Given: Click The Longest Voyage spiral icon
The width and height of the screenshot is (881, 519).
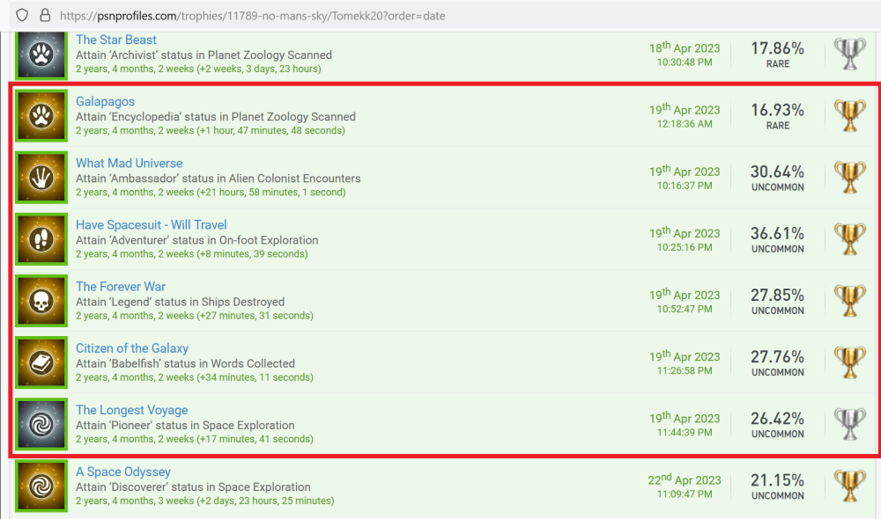Looking at the screenshot, I should click(x=41, y=424).
